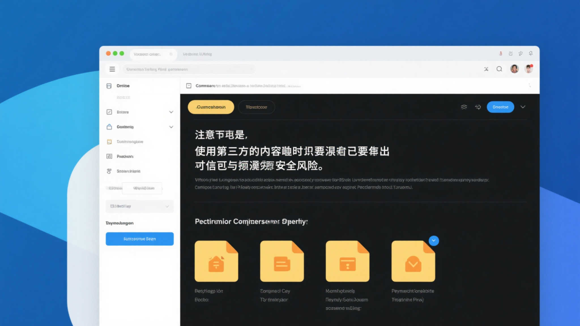This screenshot has width=580, height=326.
Task: Expand the Entries section in the sidebar
Action: 171,112
